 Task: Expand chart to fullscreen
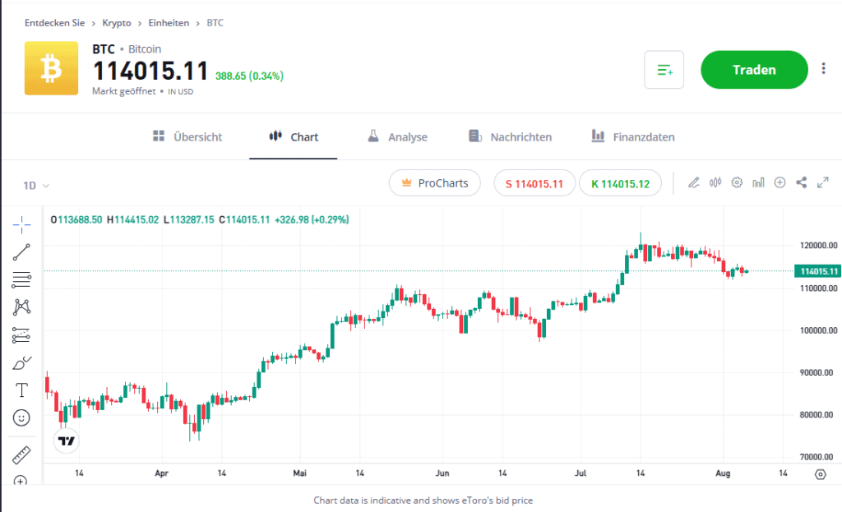click(x=822, y=182)
